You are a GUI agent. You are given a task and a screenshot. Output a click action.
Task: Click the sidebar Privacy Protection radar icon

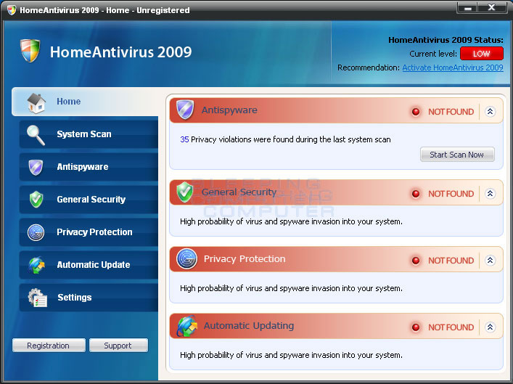coord(36,232)
